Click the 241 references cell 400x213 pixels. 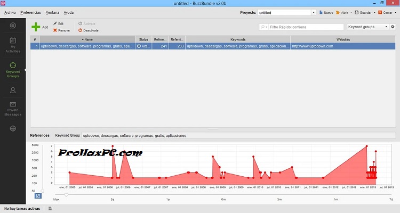(x=160, y=46)
